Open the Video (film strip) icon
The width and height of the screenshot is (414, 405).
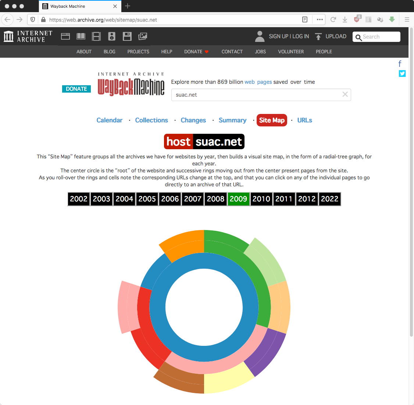coord(96,36)
